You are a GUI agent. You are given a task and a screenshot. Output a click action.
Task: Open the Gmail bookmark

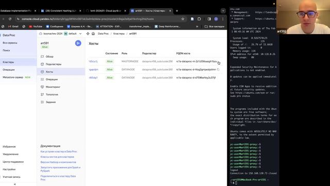pyautogui.click(x=13, y=26)
